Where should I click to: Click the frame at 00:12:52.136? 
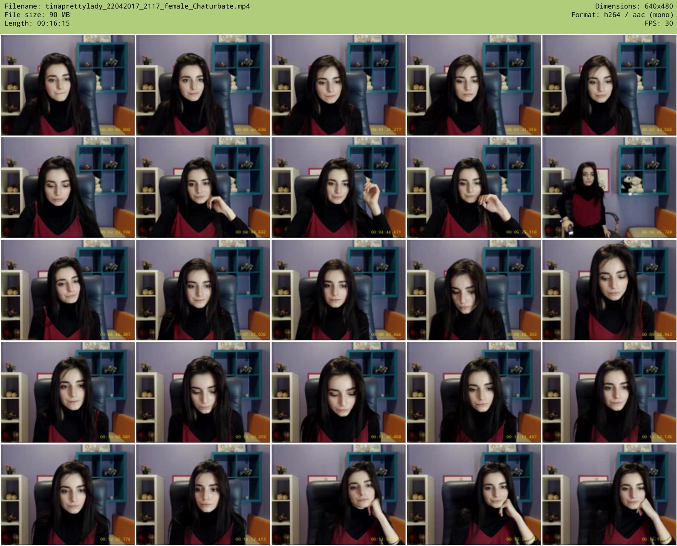coord(609,392)
